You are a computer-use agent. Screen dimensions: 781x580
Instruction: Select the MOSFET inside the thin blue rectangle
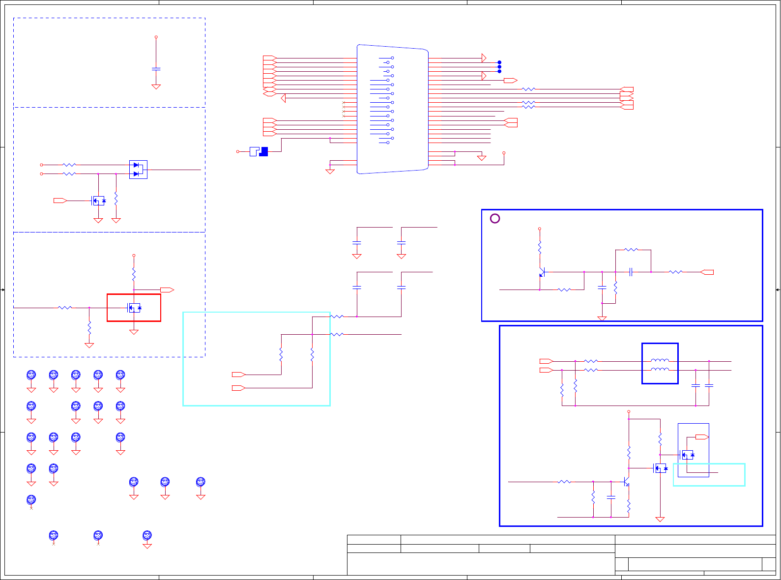click(x=687, y=455)
